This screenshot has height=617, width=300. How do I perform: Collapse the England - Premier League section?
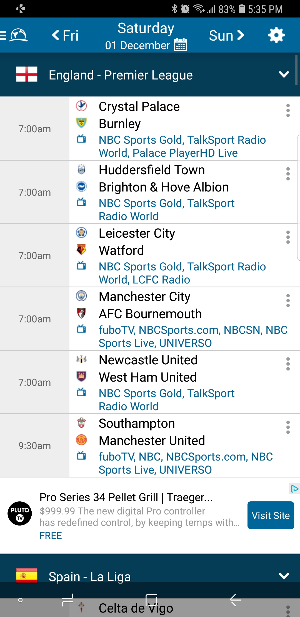point(284,74)
